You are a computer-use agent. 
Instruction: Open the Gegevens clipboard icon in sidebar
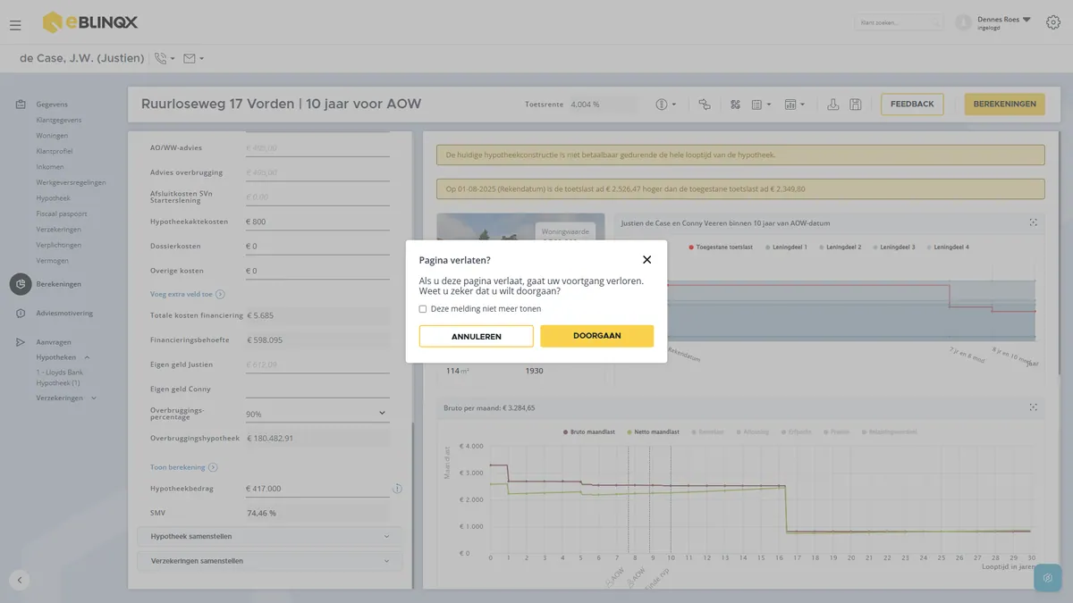(21, 105)
